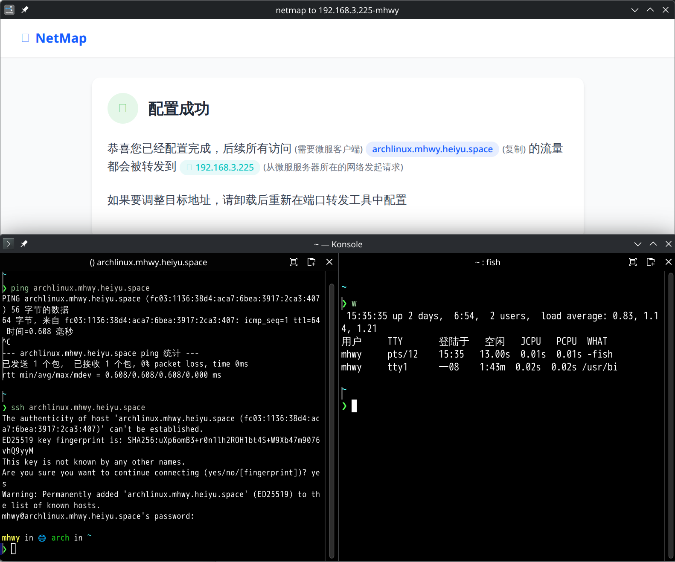Image resolution: width=675 pixels, height=562 pixels.
Task: Click Konsole terminal app icon in titlebar
Action: pyautogui.click(x=9, y=243)
